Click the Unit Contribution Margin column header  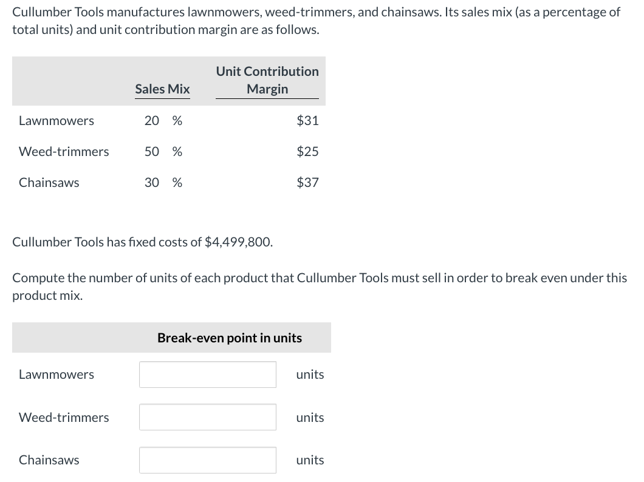coord(267,80)
